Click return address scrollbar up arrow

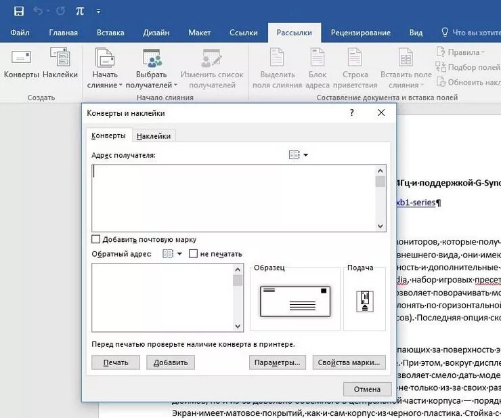point(238,270)
